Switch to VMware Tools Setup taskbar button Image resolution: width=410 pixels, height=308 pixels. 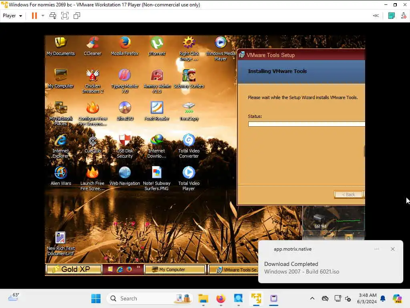point(233,270)
